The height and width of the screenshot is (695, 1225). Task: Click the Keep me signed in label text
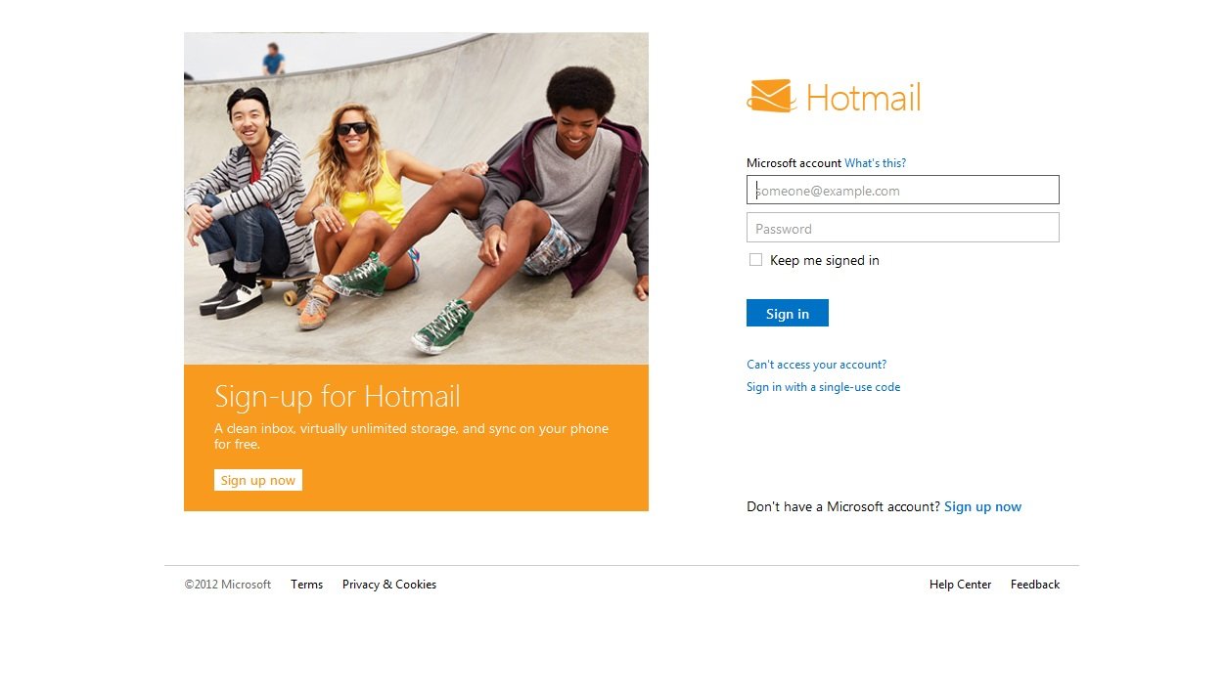click(x=825, y=260)
